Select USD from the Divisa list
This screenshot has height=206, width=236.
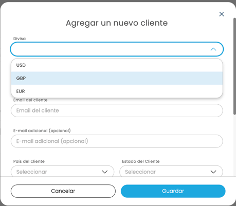point(117,65)
